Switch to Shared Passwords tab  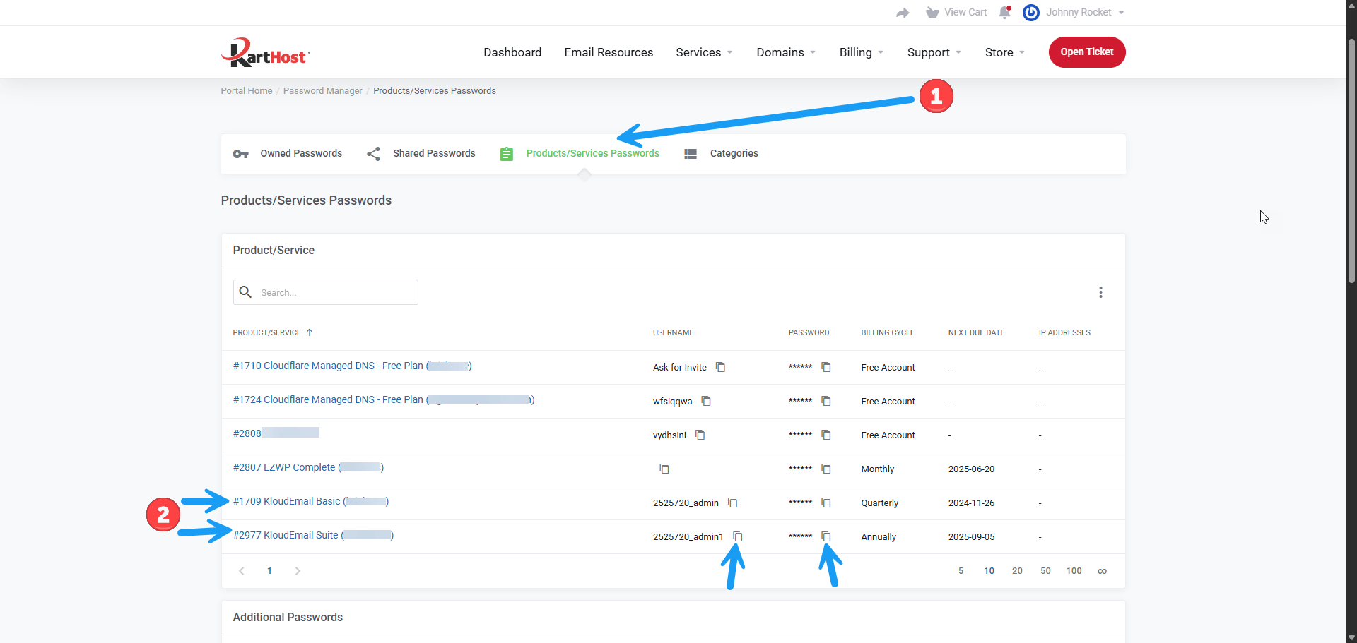421,153
